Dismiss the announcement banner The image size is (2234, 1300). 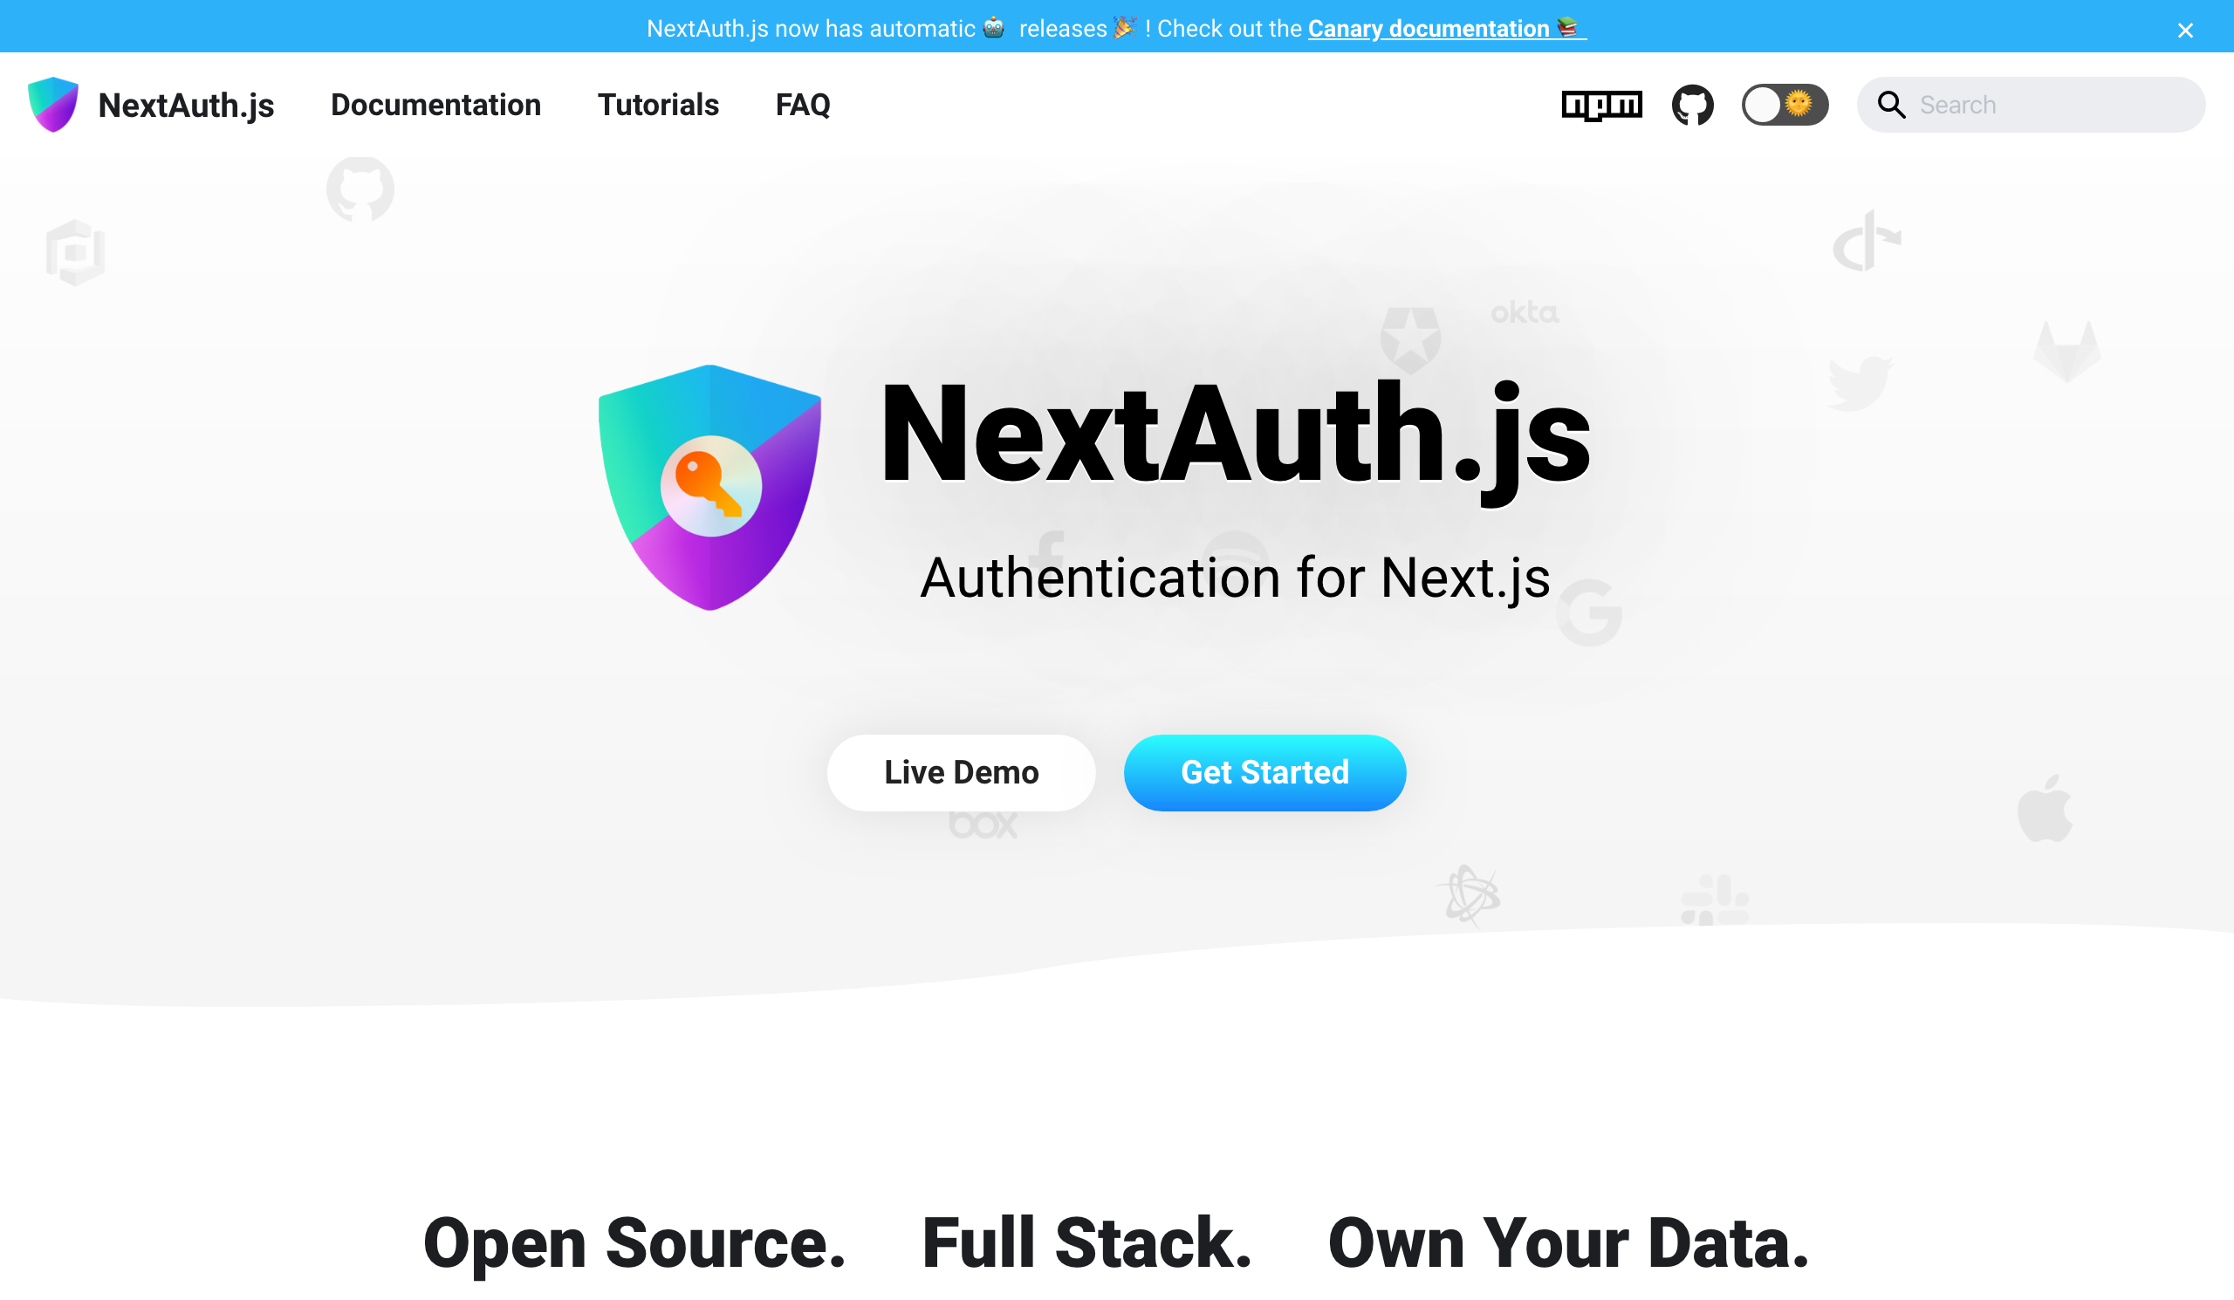pos(2184,31)
